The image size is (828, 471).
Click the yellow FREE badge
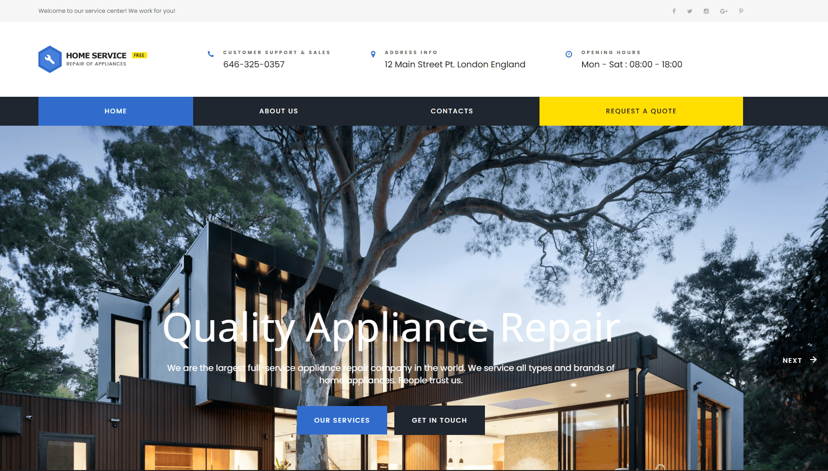pyautogui.click(x=139, y=55)
